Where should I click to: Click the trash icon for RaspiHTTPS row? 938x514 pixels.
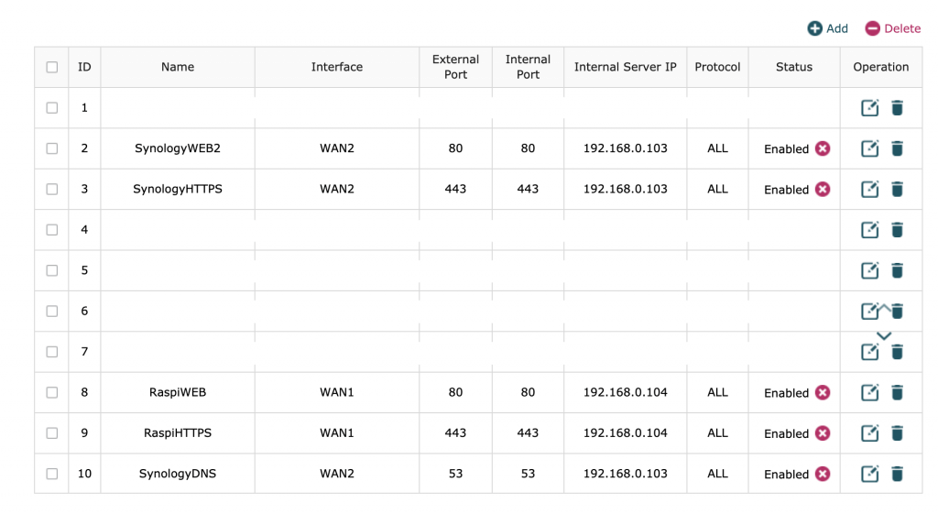(897, 433)
